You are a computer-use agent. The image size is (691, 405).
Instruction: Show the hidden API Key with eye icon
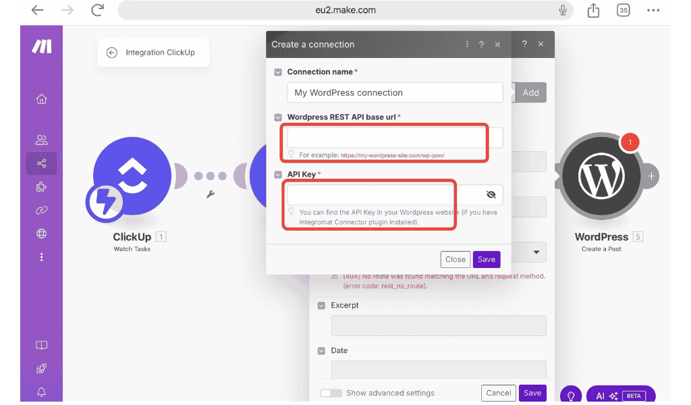(x=491, y=195)
